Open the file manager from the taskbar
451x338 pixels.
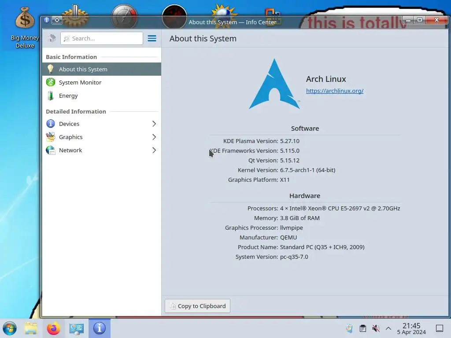click(31, 328)
